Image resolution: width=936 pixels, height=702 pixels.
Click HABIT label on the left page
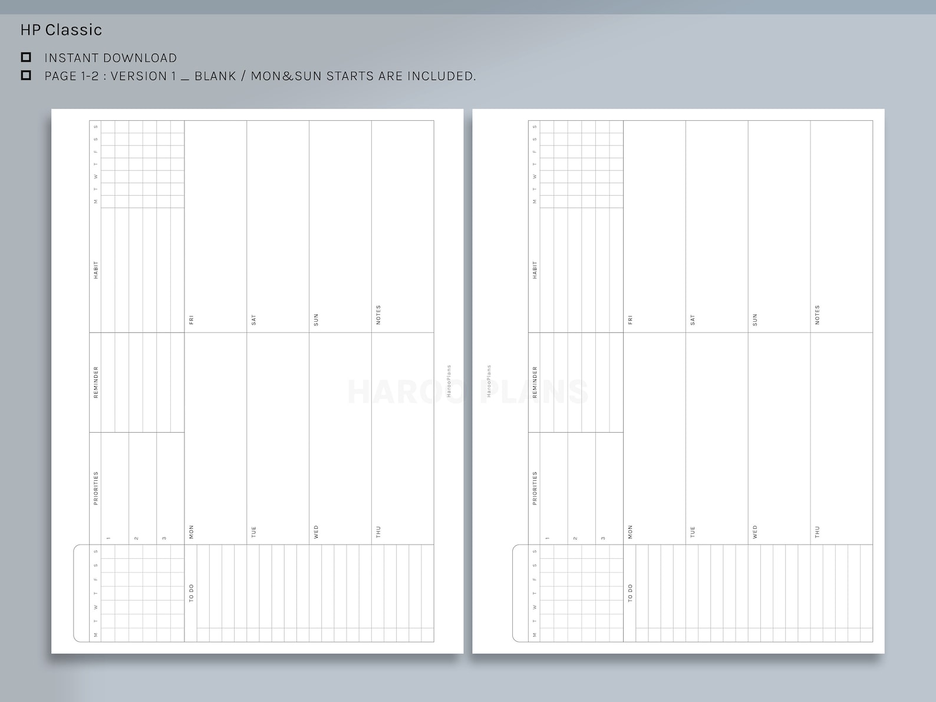[x=96, y=270]
